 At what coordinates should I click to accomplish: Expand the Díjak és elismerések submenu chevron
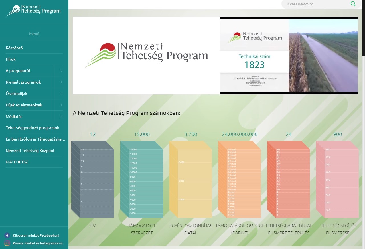(x=61, y=105)
